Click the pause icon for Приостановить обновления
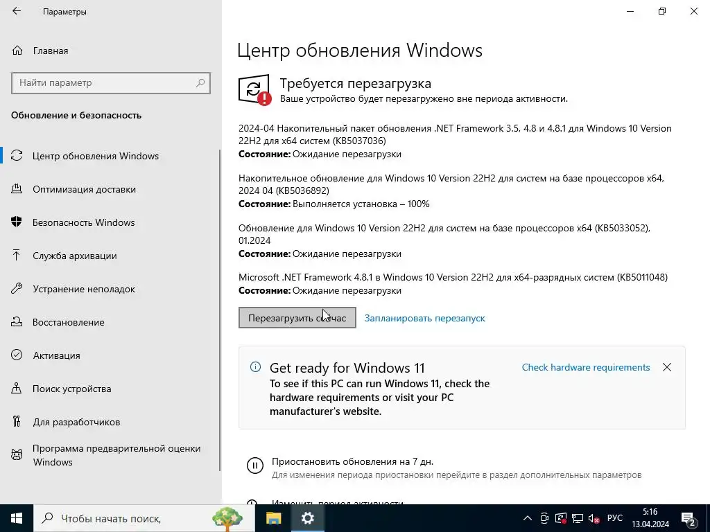 tap(255, 465)
